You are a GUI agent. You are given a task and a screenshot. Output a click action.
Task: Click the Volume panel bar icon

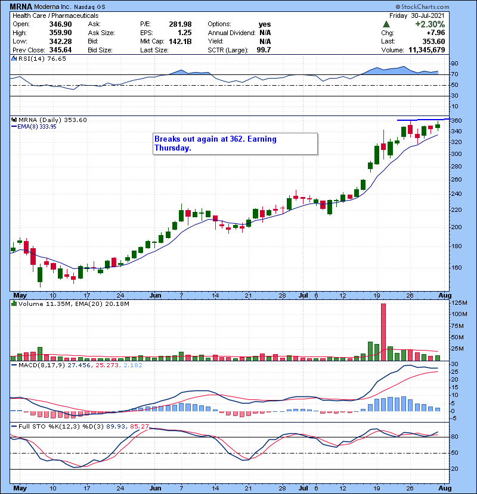(x=14, y=304)
